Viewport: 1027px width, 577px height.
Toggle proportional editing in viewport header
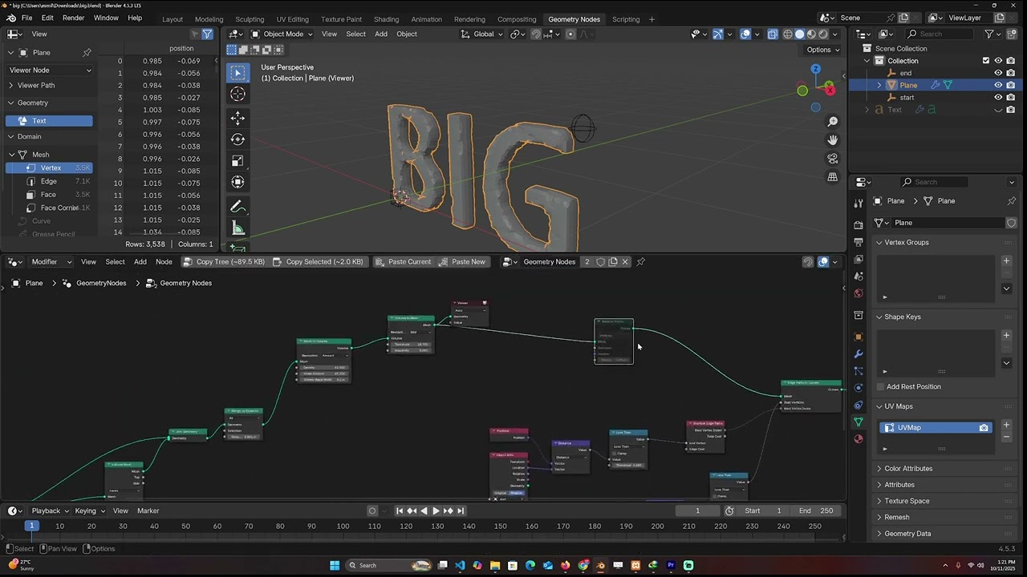(570, 34)
